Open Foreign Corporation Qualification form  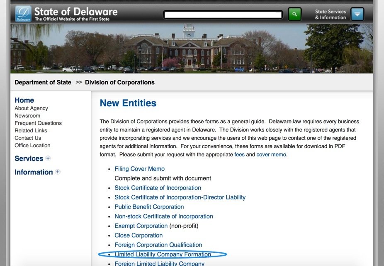coord(158,245)
